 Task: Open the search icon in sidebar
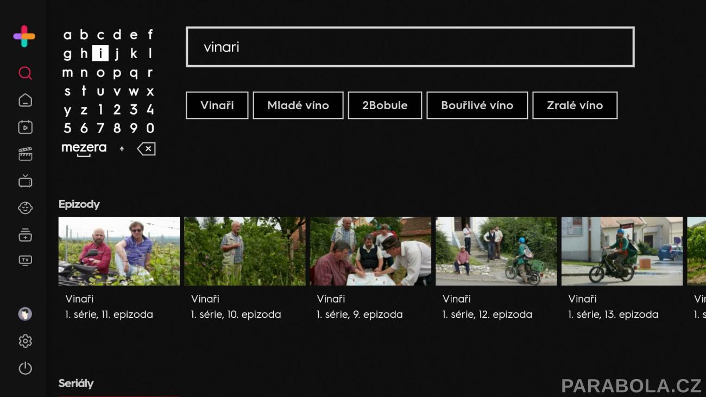(x=25, y=73)
